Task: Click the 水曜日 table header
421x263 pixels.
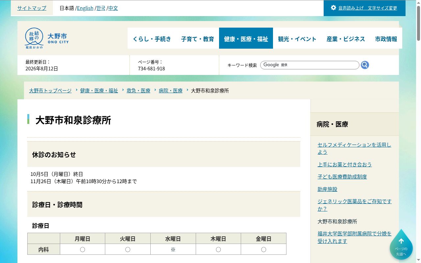Action: coord(173,239)
